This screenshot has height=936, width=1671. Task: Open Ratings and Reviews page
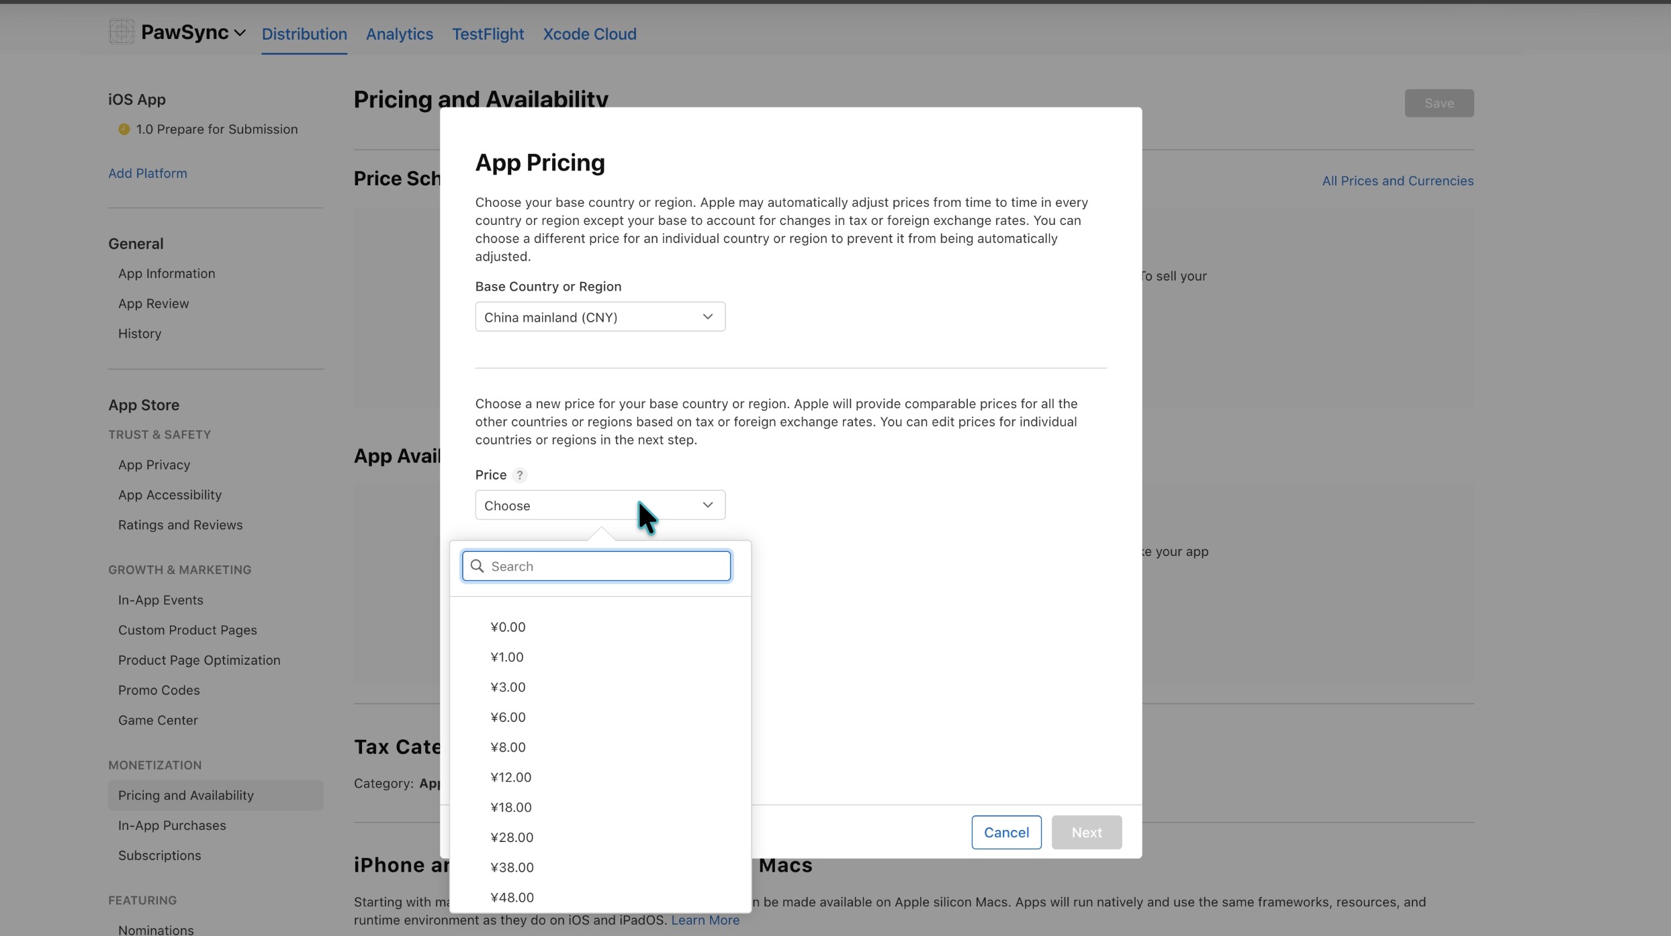(x=181, y=525)
